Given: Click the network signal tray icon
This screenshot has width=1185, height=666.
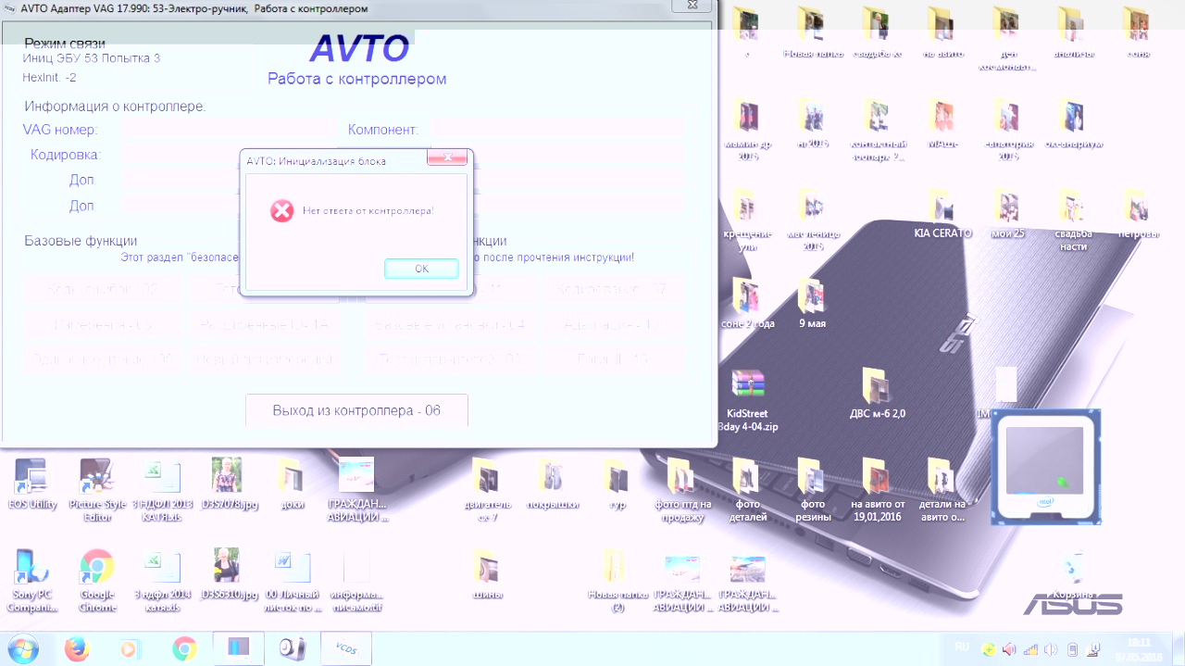Looking at the screenshot, I should point(1030,649).
